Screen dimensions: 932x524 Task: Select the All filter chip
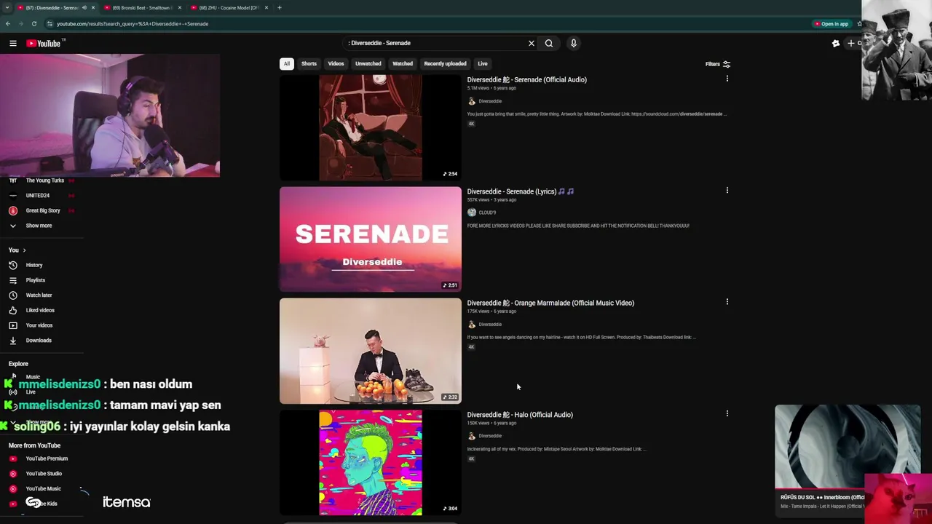[x=287, y=64]
